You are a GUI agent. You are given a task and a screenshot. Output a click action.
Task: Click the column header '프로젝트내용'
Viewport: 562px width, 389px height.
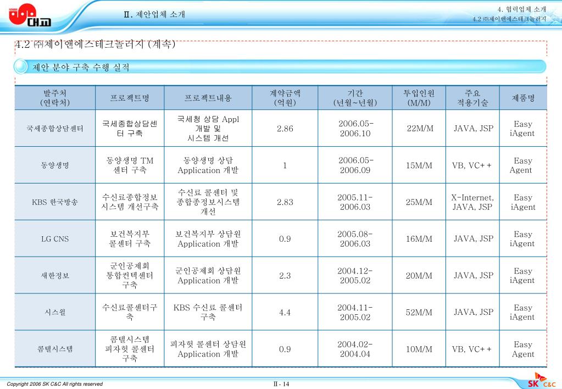[208, 98]
